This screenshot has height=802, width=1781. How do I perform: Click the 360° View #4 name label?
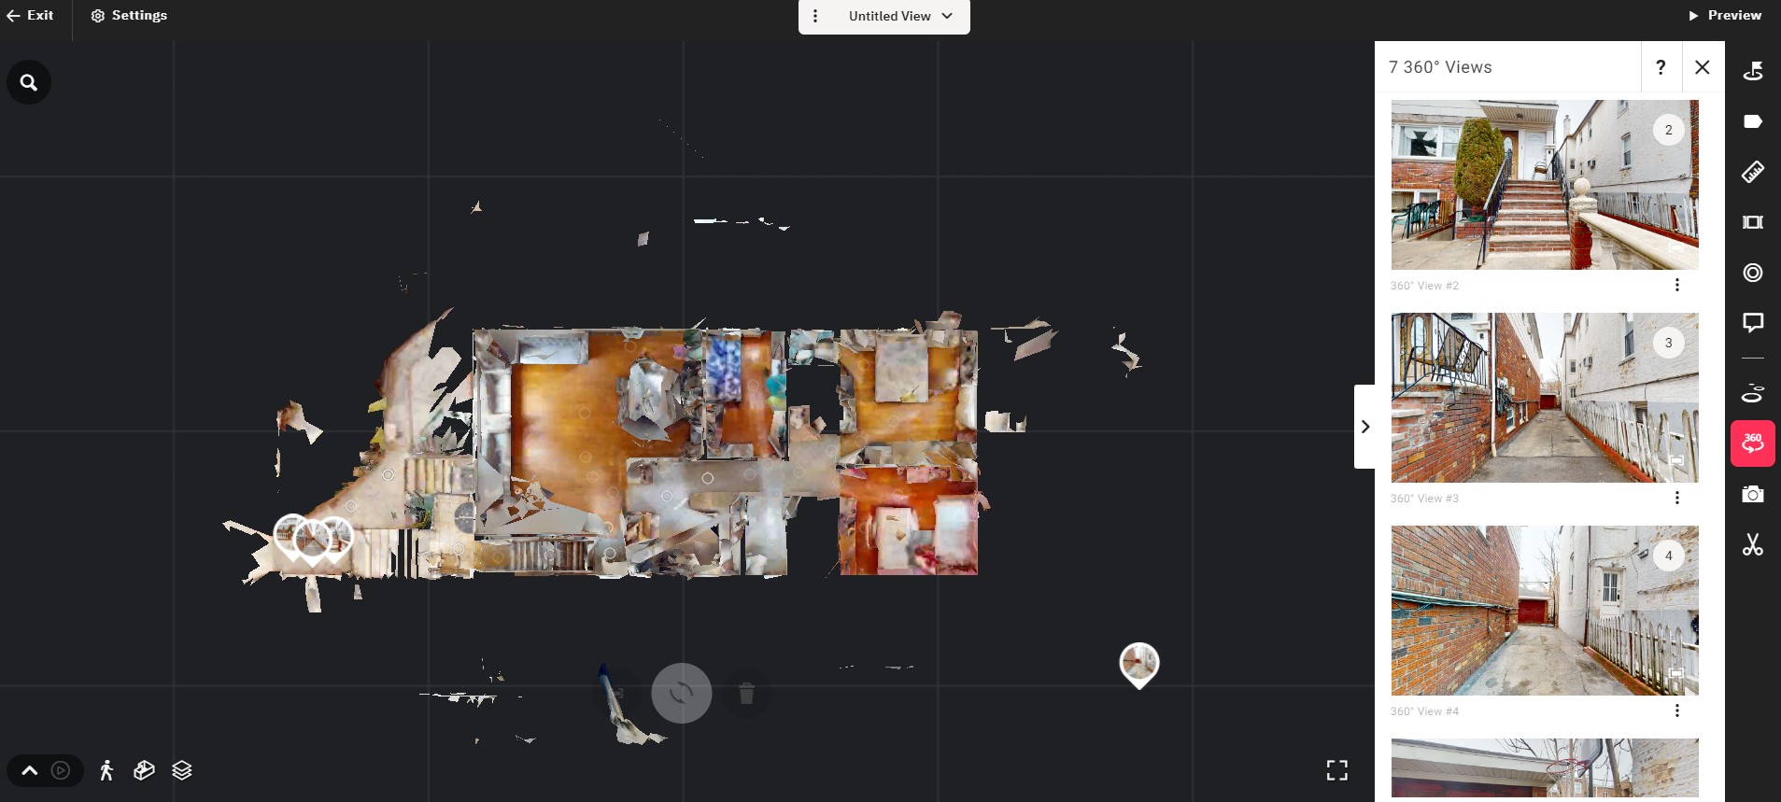click(x=1424, y=711)
